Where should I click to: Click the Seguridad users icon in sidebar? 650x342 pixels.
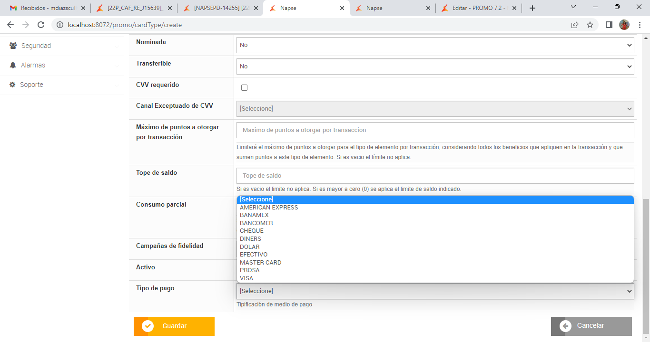tap(13, 46)
